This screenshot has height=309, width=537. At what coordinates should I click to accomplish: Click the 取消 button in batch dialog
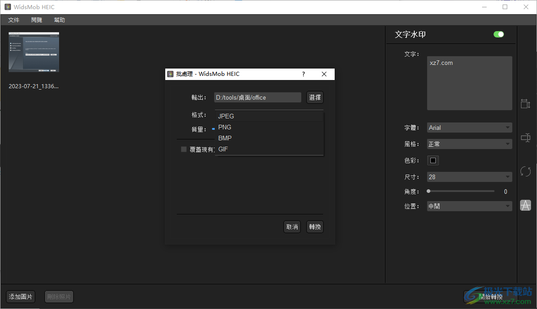tap(292, 227)
